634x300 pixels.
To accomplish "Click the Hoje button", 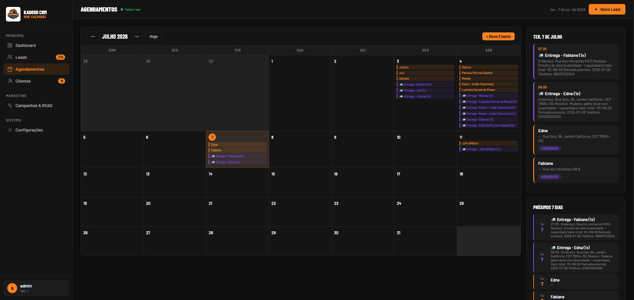I will tap(153, 36).
